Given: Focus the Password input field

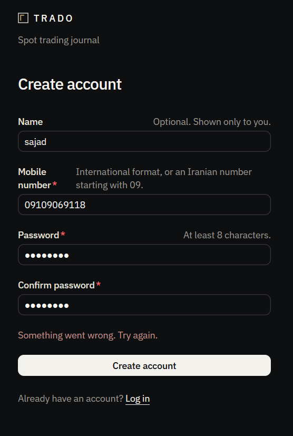Looking at the screenshot, I should coord(144,255).
